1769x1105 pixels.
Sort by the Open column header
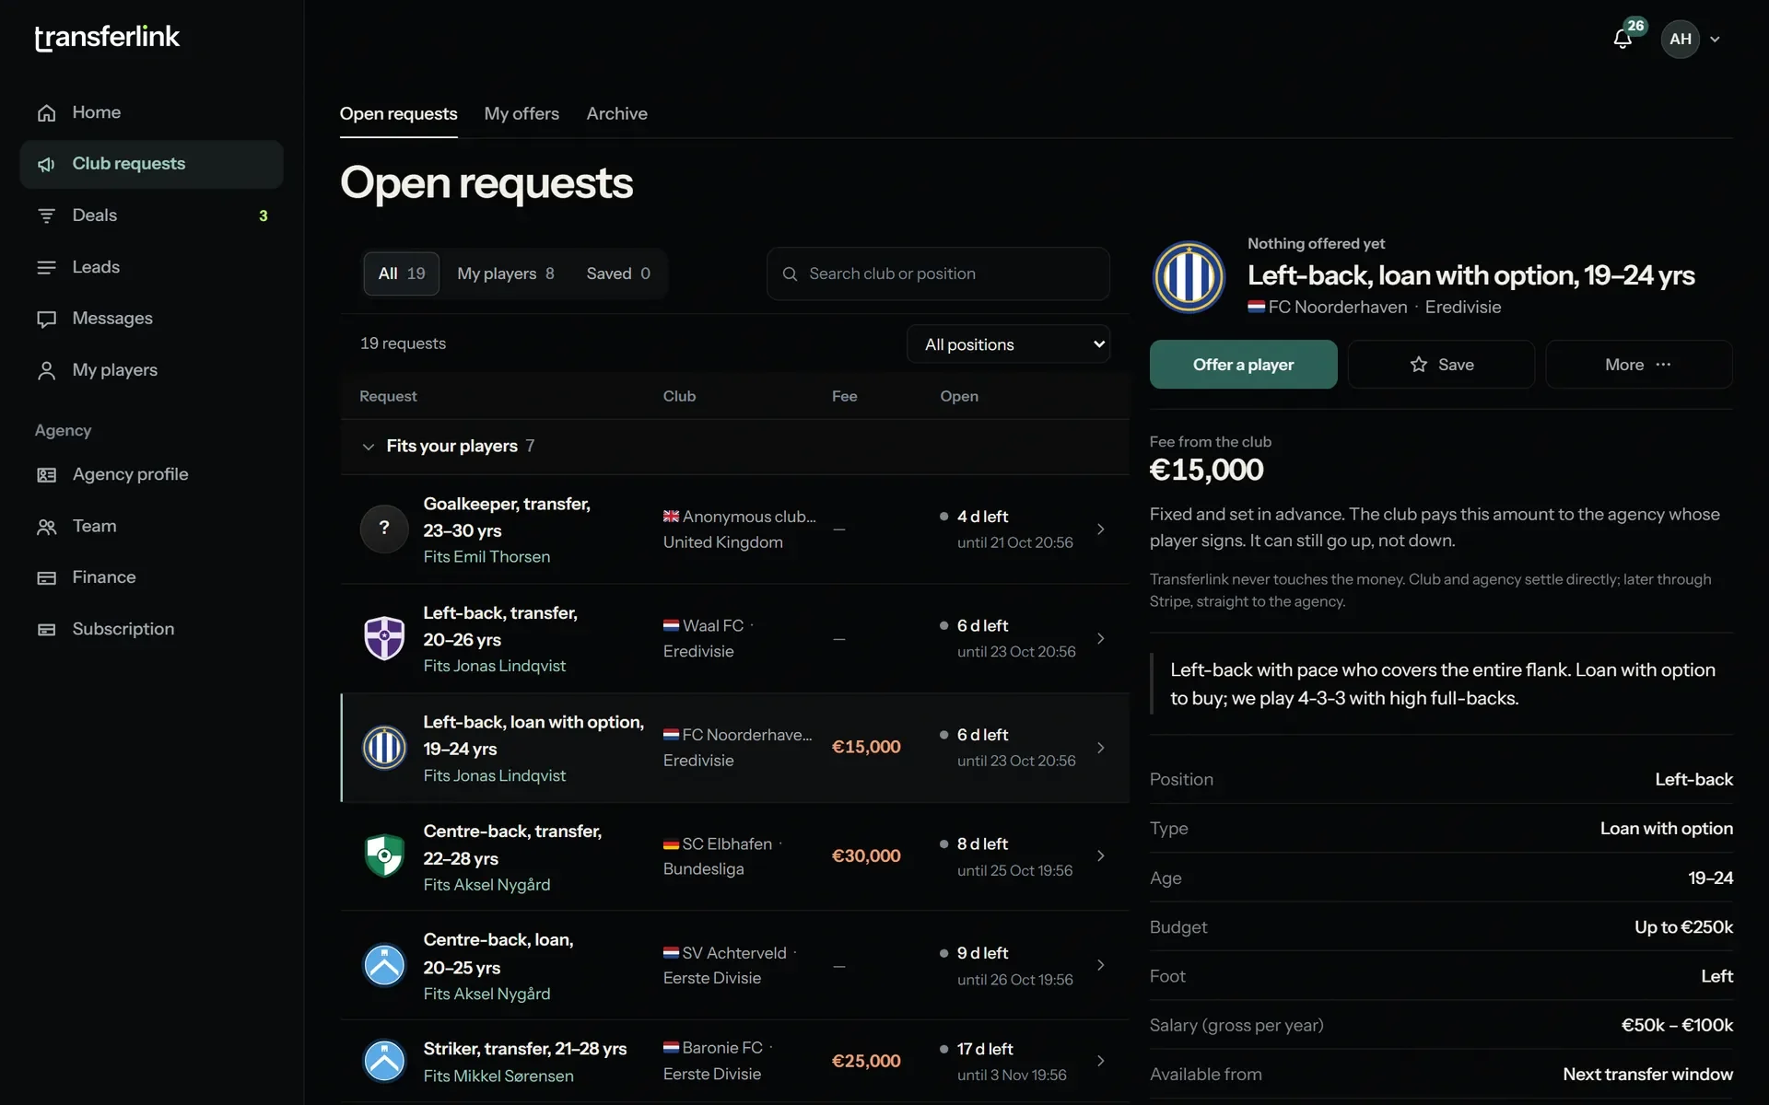[x=959, y=396]
